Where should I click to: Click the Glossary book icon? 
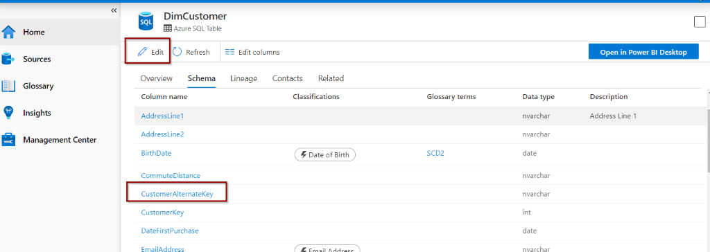(9, 86)
